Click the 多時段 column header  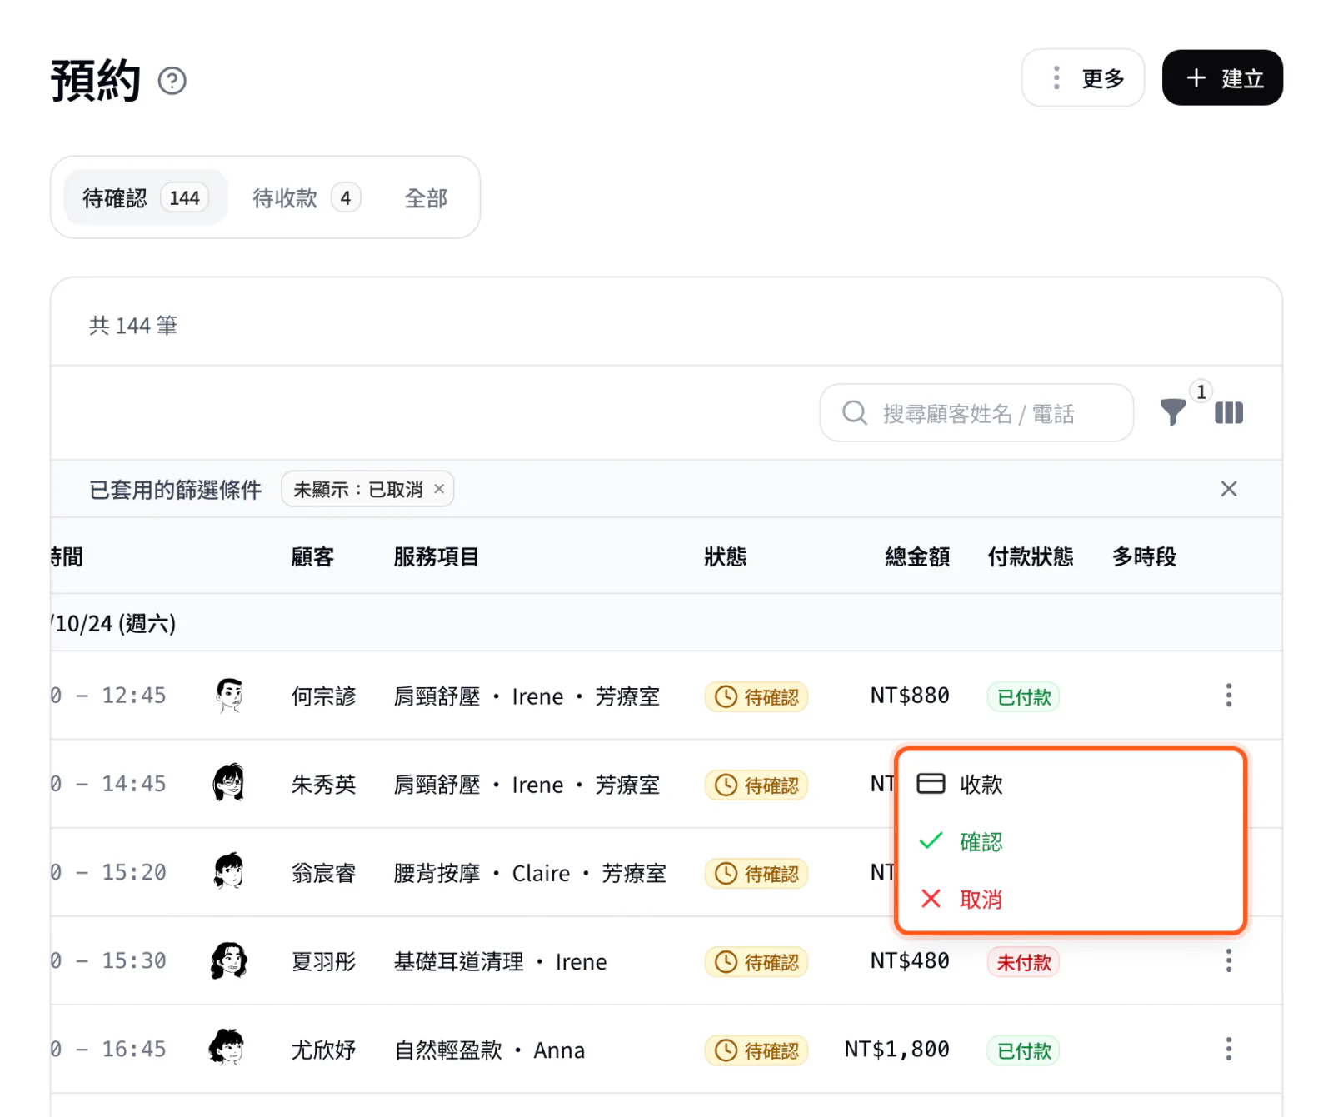1144,556
